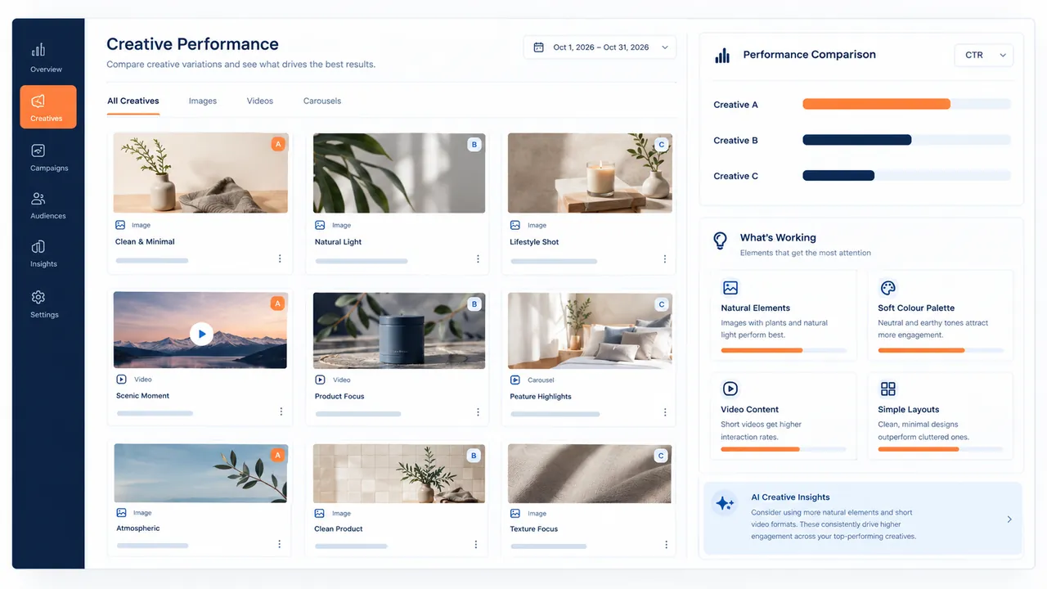Click the B badge on Natural Light

(474, 144)
